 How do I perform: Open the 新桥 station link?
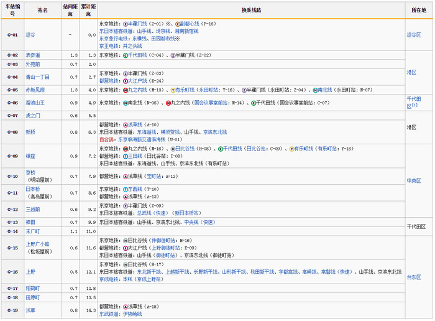tap(30, 132)
